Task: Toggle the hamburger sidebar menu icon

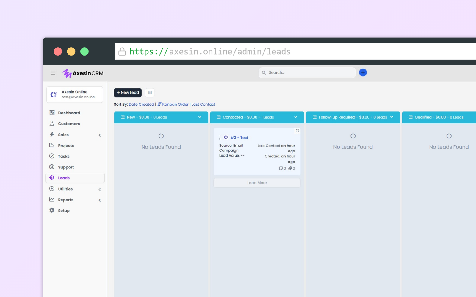Action: [x=53, y=73]
